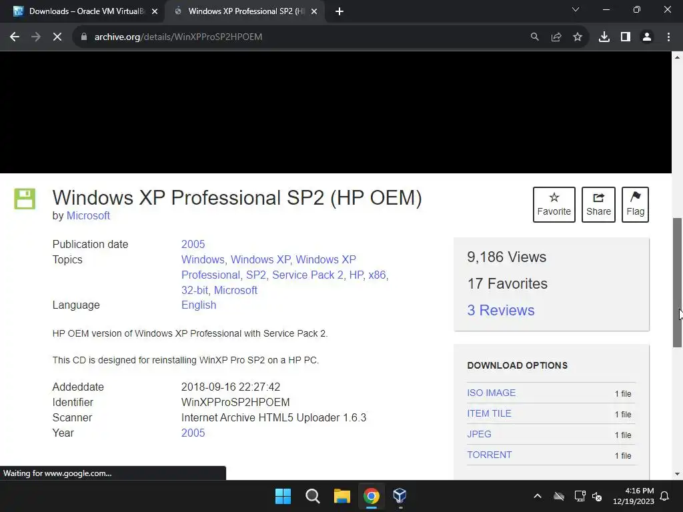This screenshot has width=683, height=512.
Task: Click the Share button
Action: point(598,205)
